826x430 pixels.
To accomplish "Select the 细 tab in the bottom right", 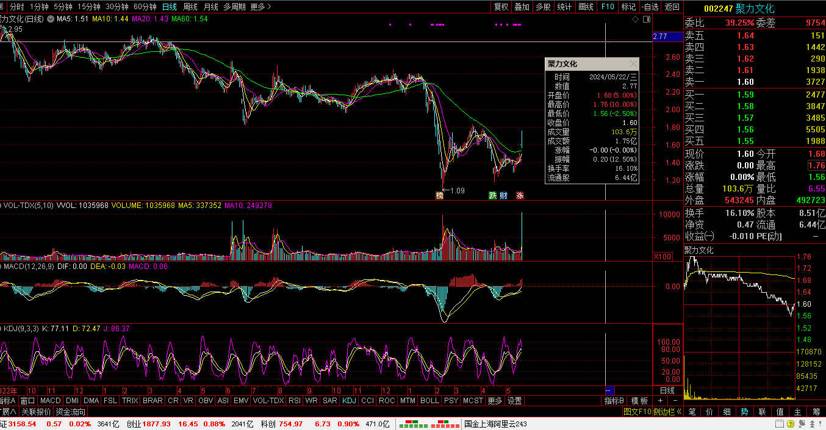I will [727, 412].
